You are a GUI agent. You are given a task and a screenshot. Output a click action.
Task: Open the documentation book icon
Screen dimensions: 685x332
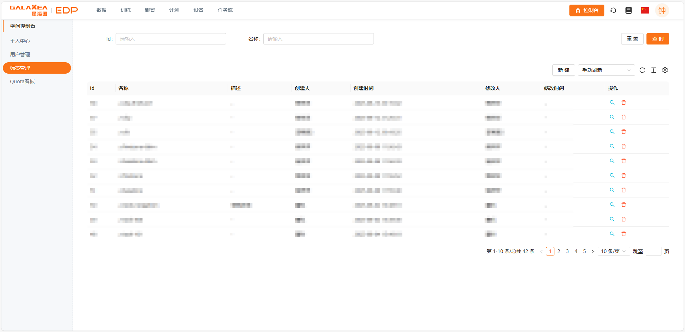(629, 10)
